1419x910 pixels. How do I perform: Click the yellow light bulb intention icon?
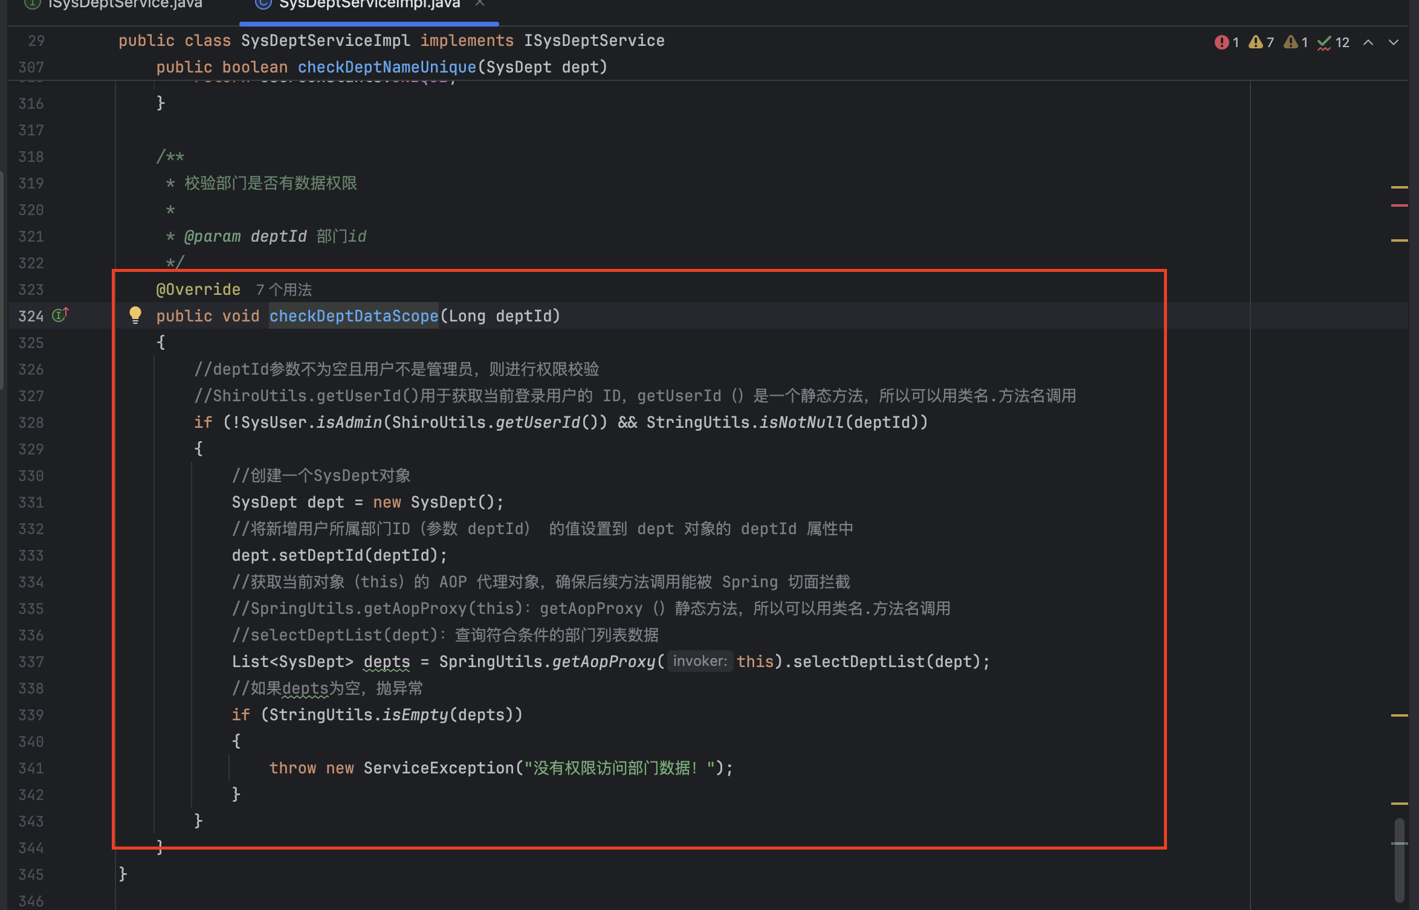(x=135, y=315)
